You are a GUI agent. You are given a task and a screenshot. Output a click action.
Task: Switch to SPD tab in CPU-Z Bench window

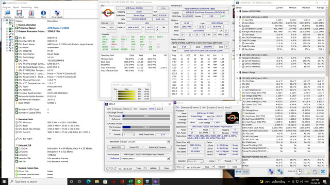click(135, 109)
